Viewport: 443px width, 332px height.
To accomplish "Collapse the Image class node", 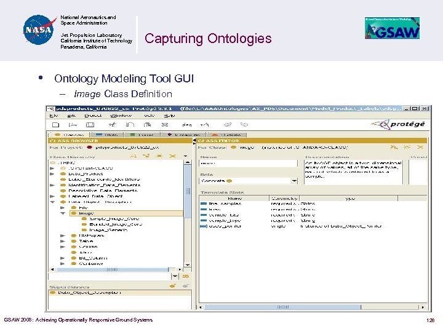I will (63, 213).
